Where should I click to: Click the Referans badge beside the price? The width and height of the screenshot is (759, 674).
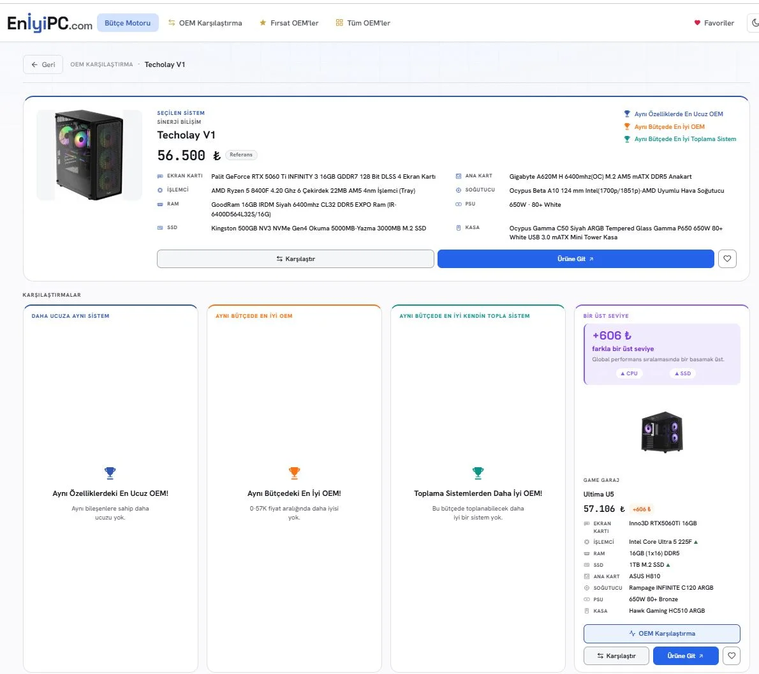coord(241,154)
